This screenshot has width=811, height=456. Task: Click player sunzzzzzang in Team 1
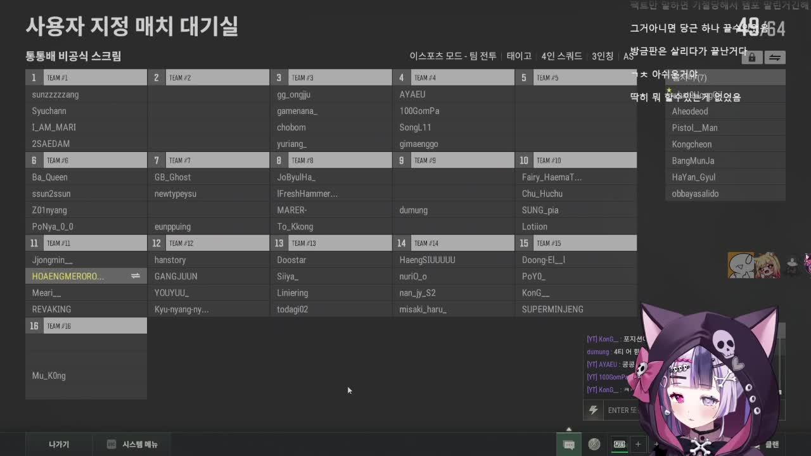(55, 94)
